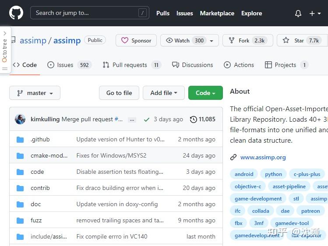Click kimkulling's avatar thumbnail

[x=20, y=119]
